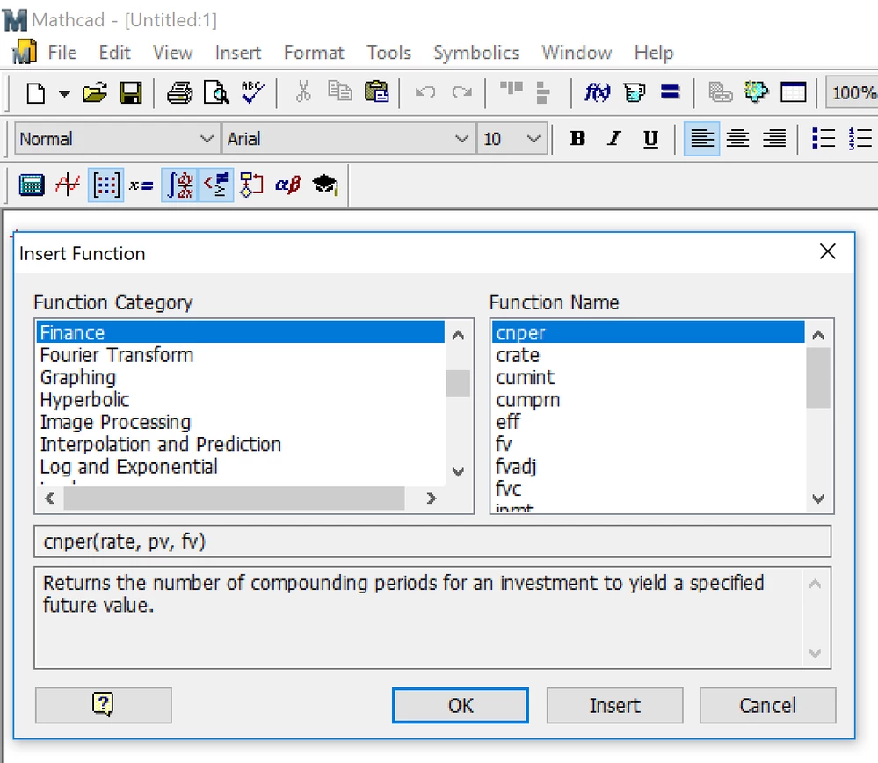Image resolution: width=878 pixels, height=763 pixels.
Task: Toggle the Boolean toolbar icon
Action: point(215,185)
